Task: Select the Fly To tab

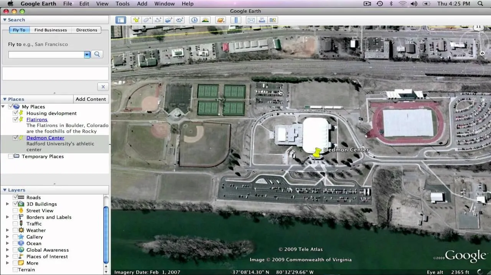Action: point(19,30)
